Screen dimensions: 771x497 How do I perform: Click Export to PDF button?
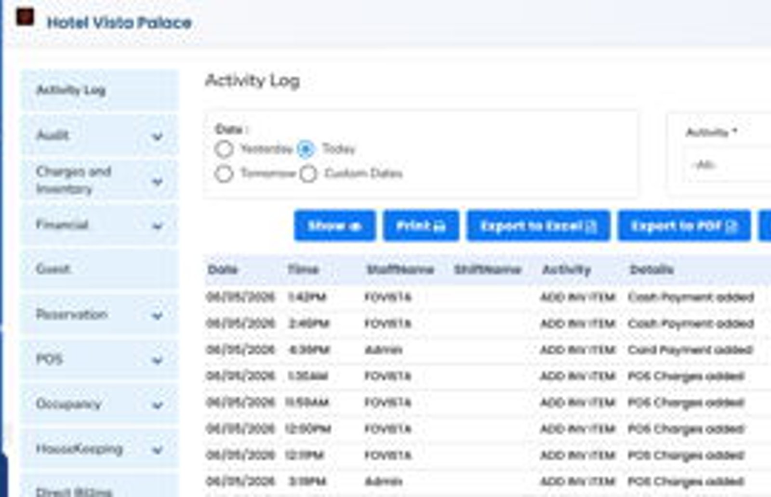point(684,225)
